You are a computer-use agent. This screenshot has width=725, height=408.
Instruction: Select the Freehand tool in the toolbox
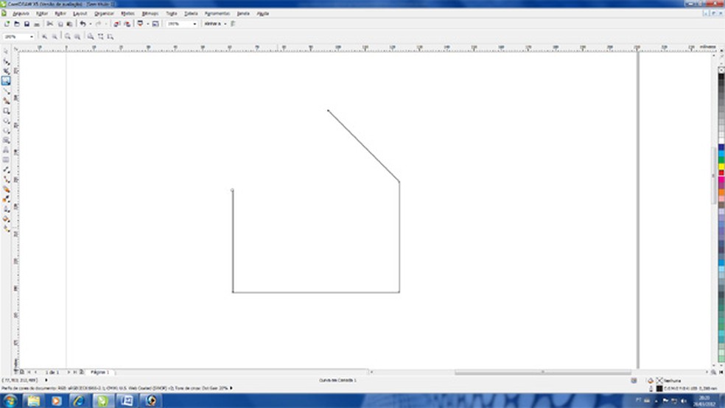tap(6, 91)
